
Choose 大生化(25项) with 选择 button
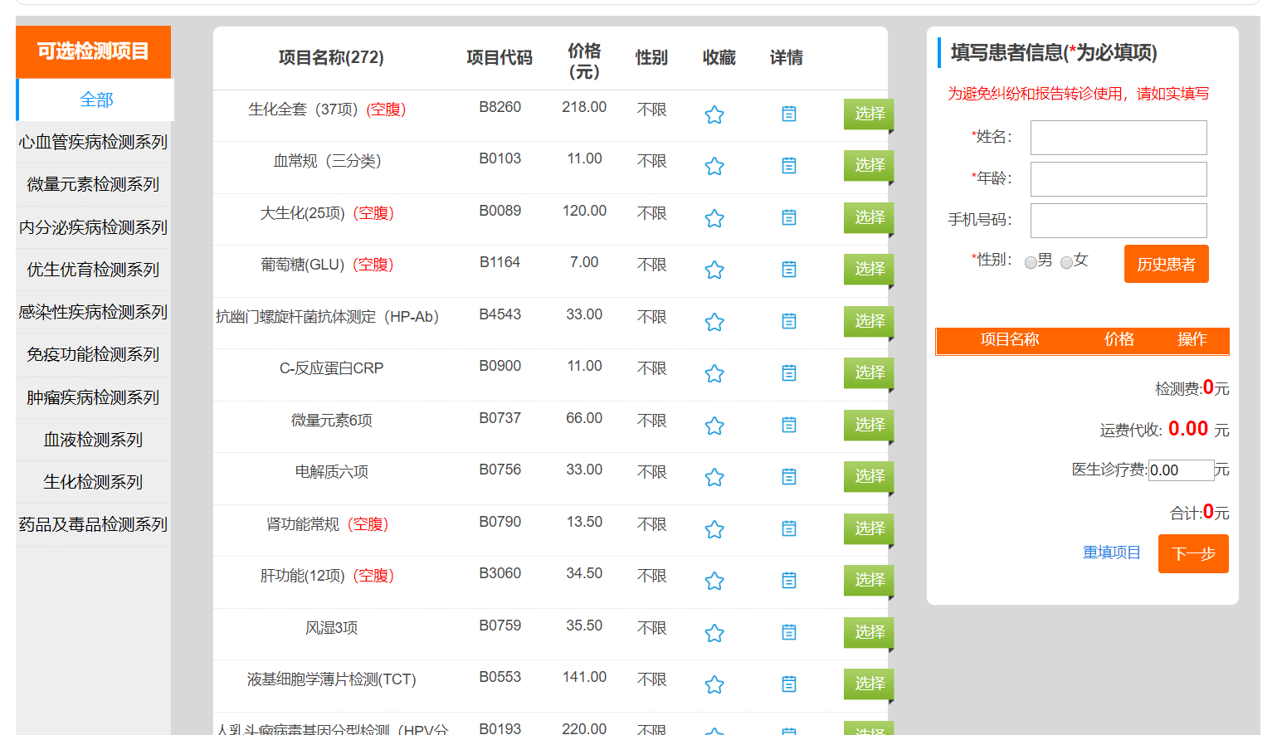(x=869, y=218)
